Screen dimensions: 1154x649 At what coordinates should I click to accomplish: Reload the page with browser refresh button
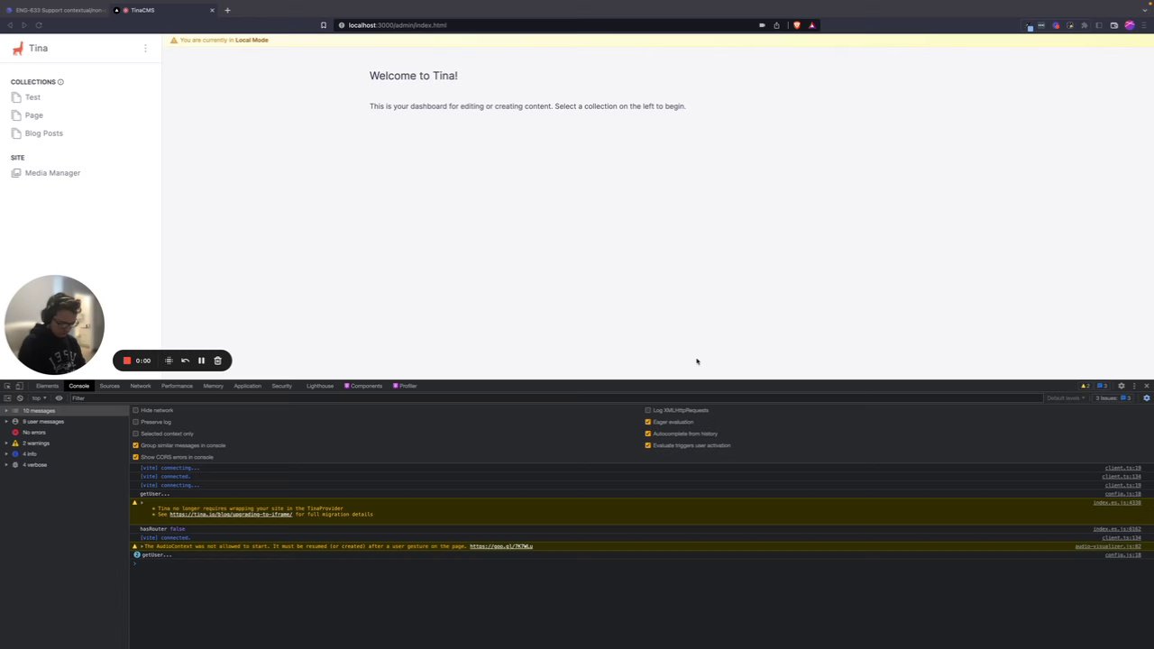39,25
